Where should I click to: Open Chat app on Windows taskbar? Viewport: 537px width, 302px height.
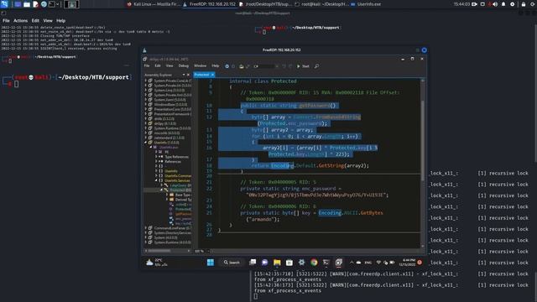click(265, 263)
